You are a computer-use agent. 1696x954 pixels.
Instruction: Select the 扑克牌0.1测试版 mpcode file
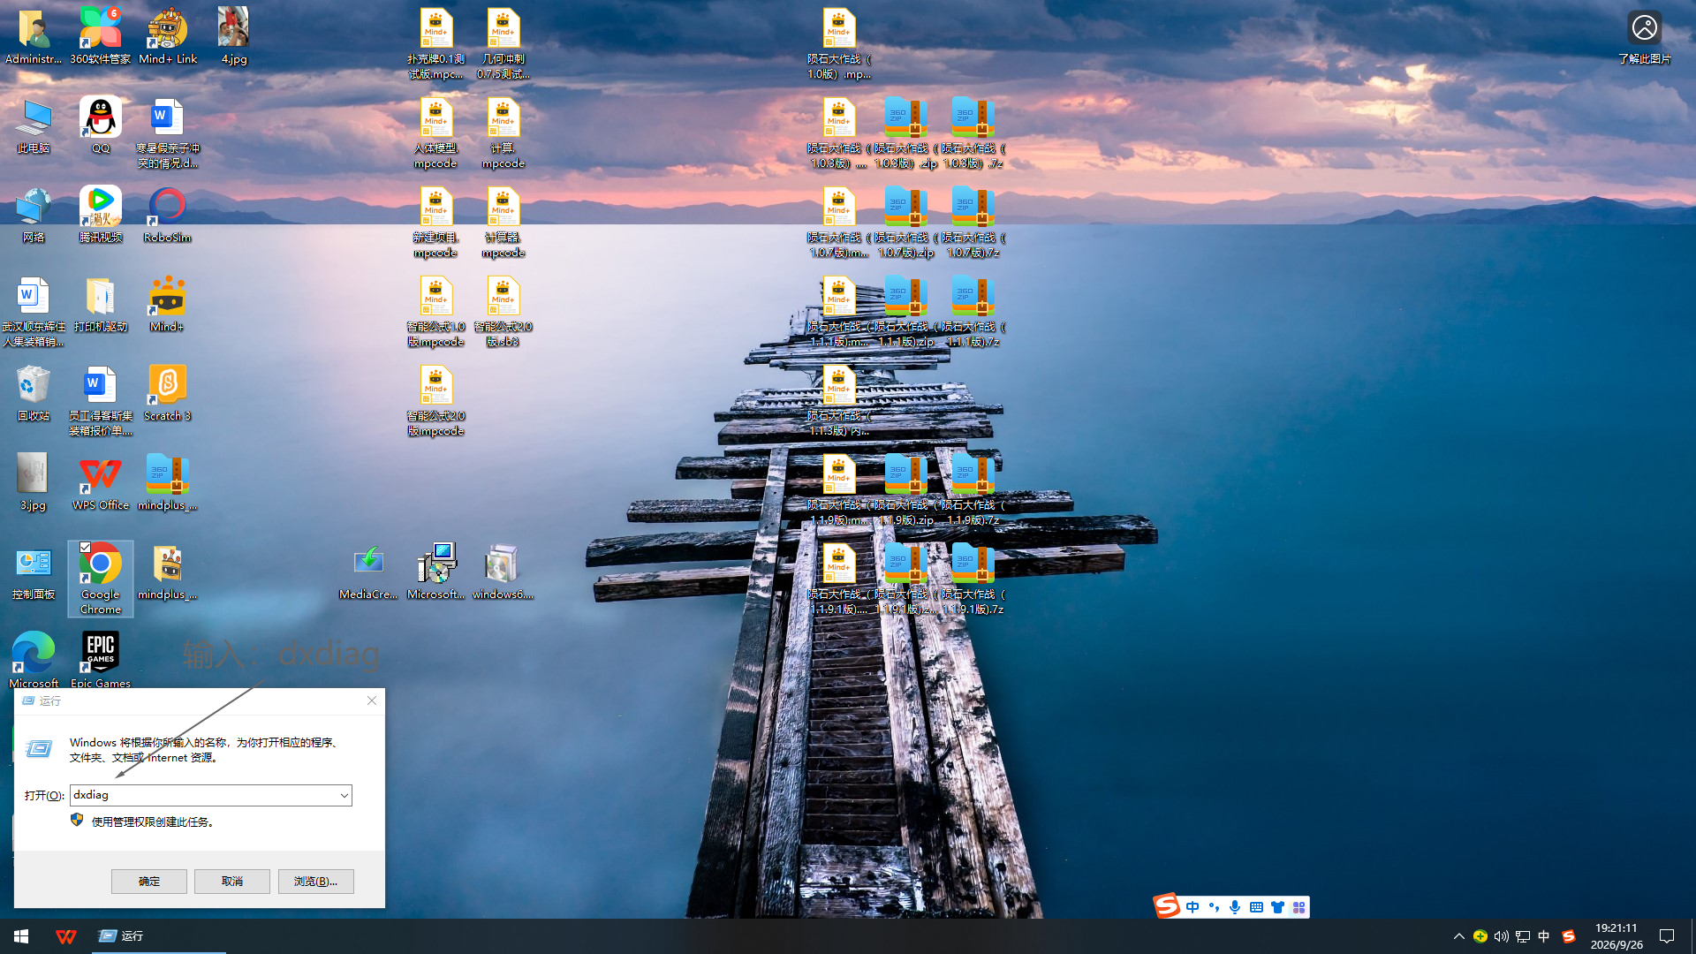tap(436, 44)
